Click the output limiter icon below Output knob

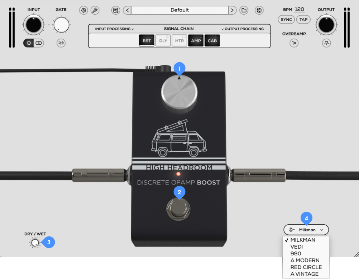click(326, 43)
